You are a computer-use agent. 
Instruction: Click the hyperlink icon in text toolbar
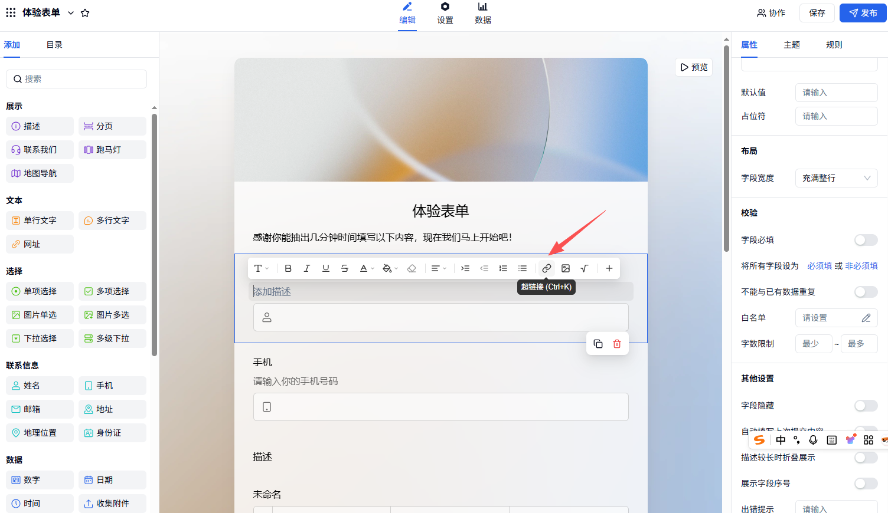(547, 268)
